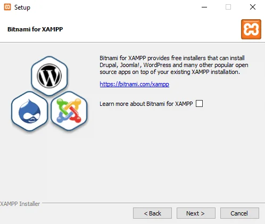Tick the Learn more about Bitnami checkbox
Viewport: 265px width, 224px height.
pos(199,104)
